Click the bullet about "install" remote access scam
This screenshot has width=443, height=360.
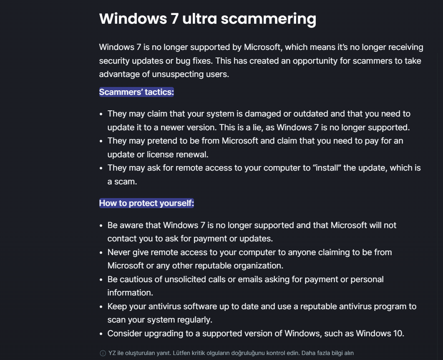[264, 174]
